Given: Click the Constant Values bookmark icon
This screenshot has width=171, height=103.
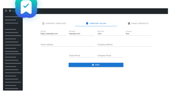Looking at the screenshot, I should point(87,23).
